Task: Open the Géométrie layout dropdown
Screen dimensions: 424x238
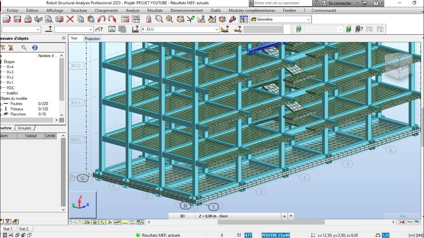Action: pyautogui.click(x=280, y=20)
